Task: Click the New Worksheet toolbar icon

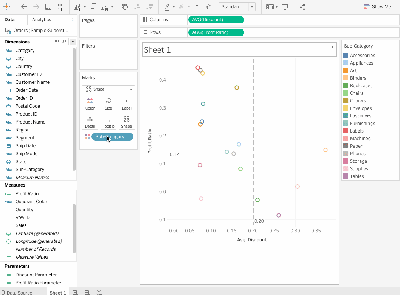Action: click(x=77, y=7)
